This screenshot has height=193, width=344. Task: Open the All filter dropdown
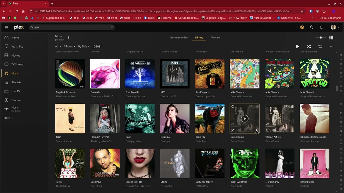58,46
